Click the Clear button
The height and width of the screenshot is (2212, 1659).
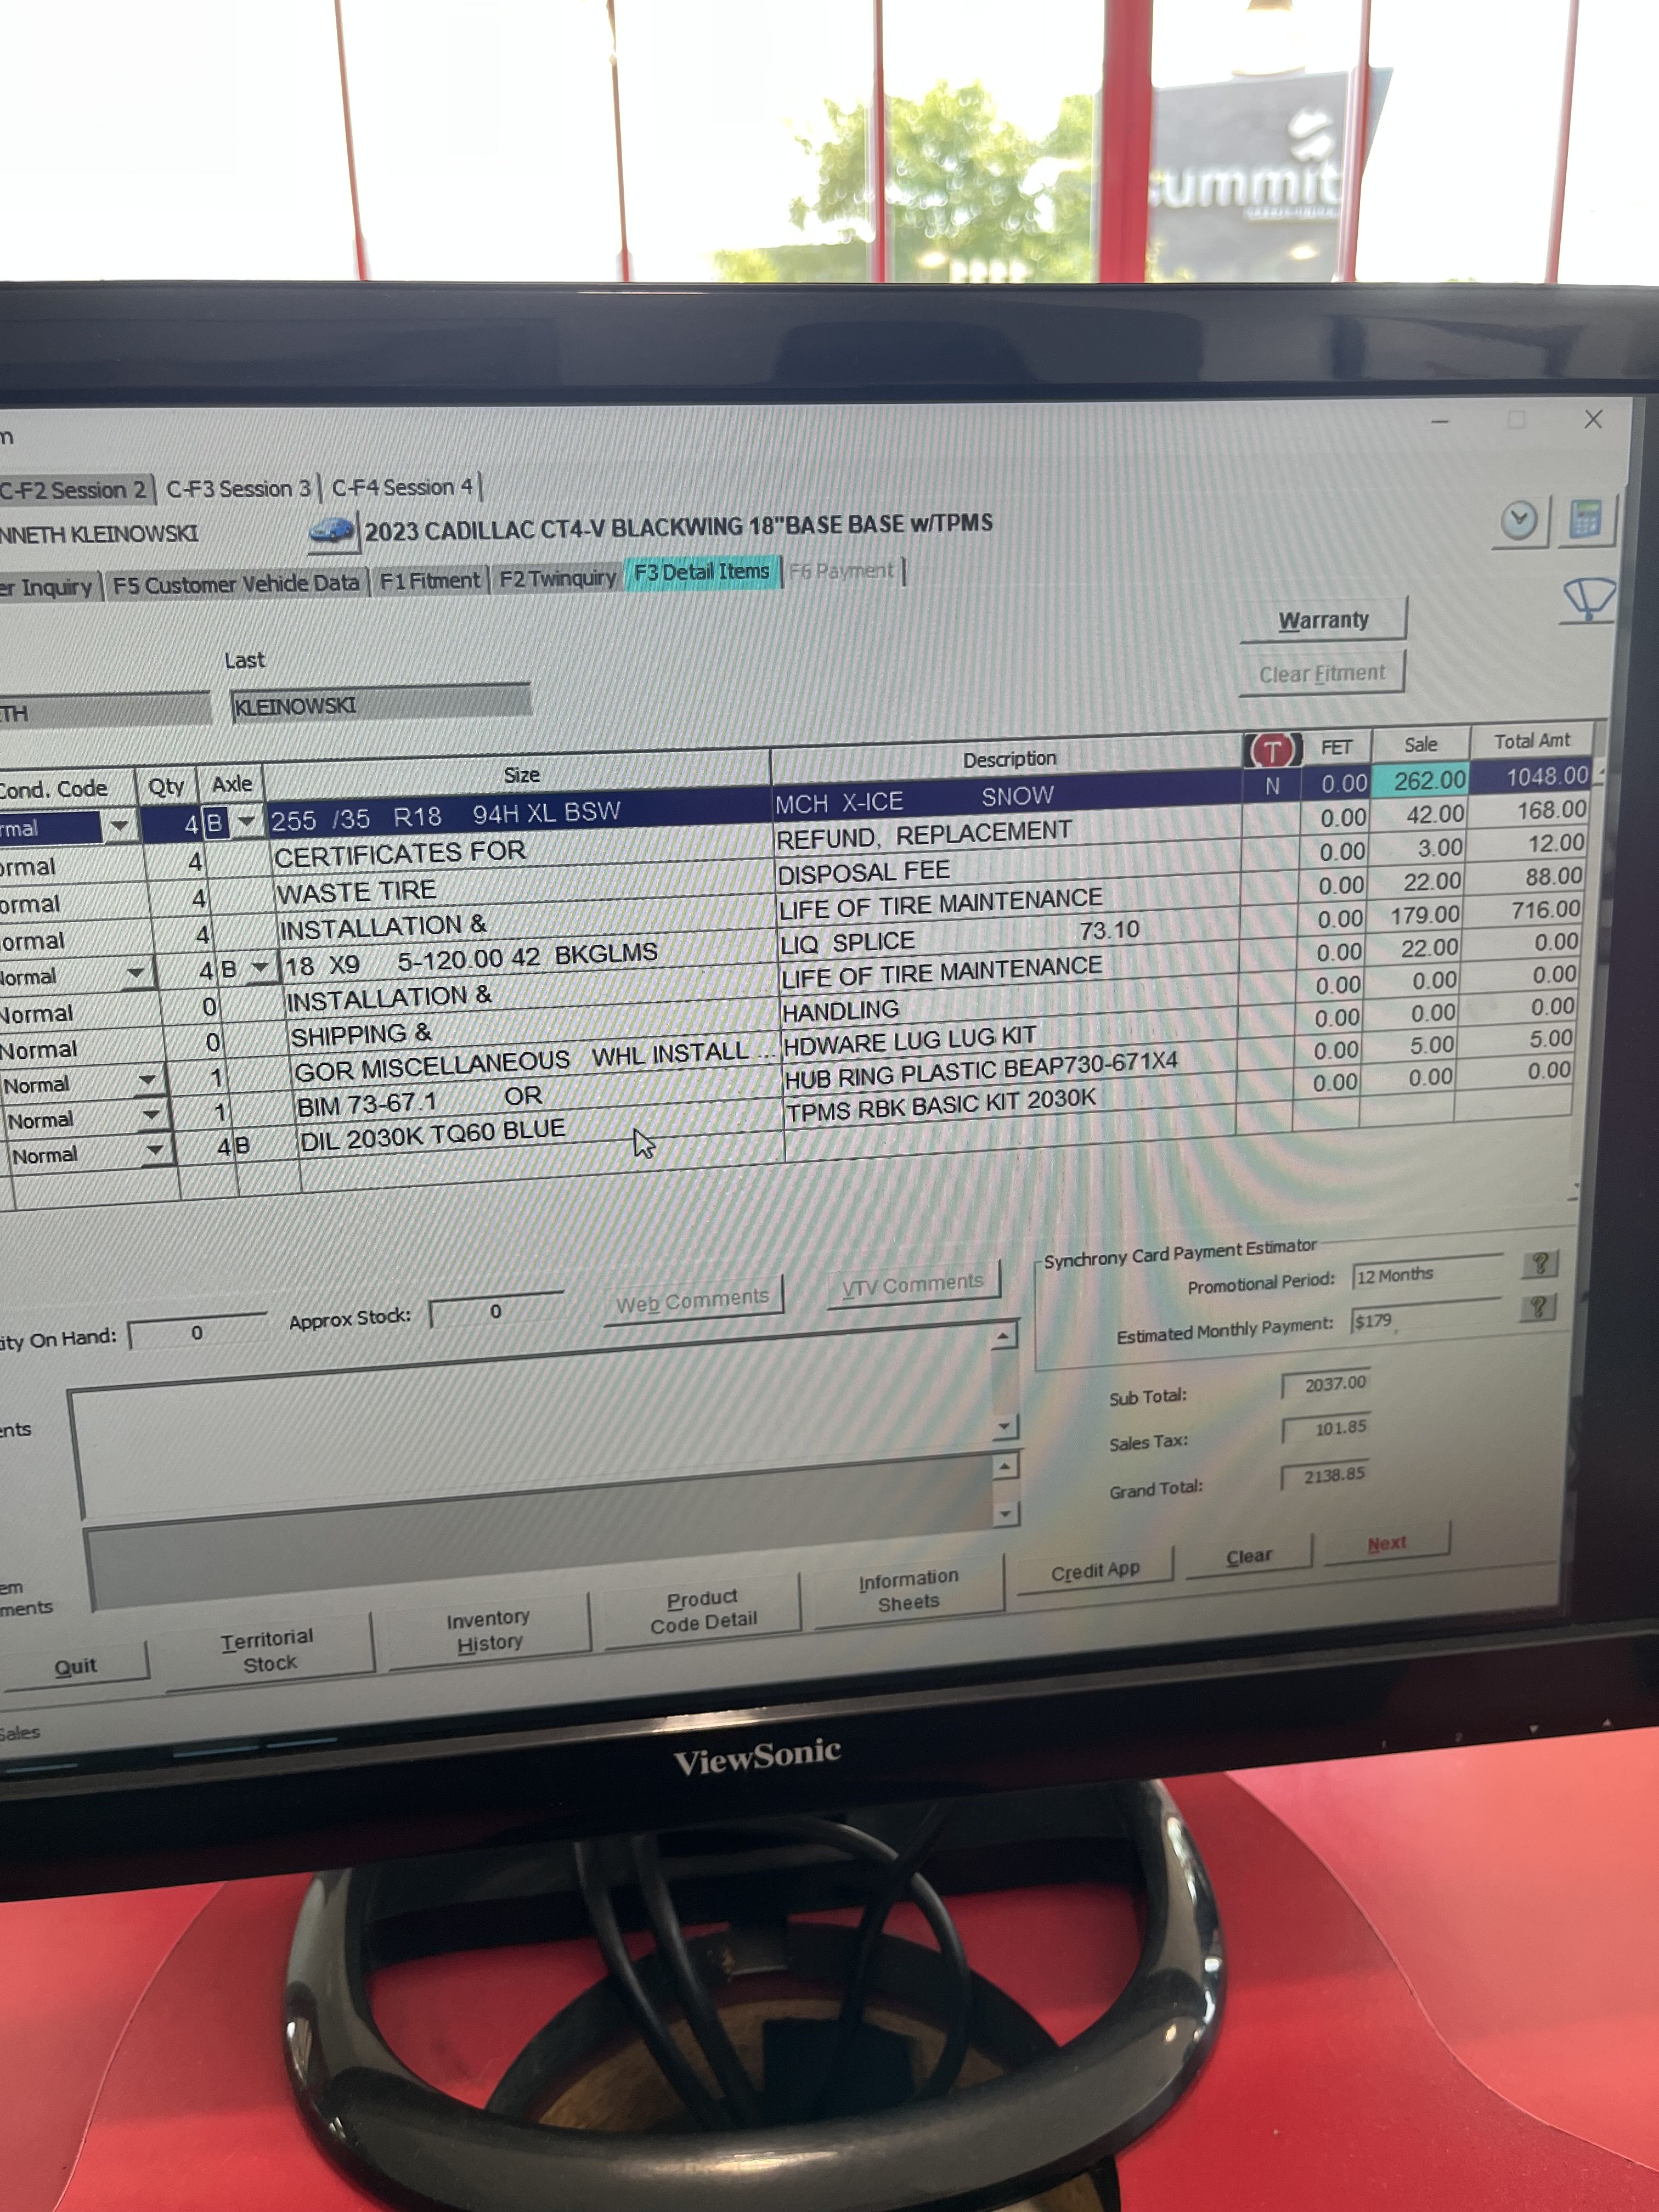[1248, 1556]
